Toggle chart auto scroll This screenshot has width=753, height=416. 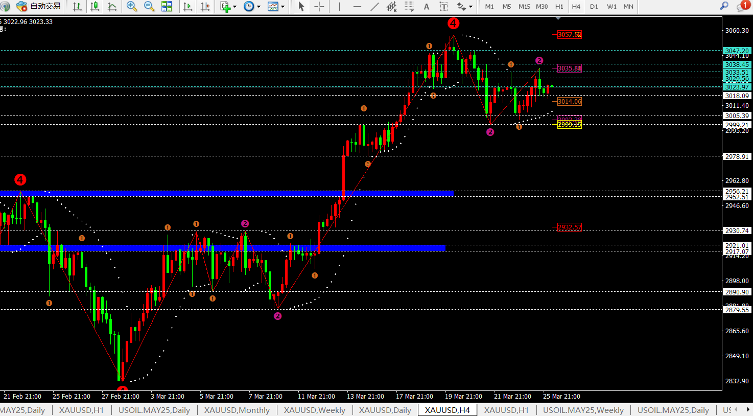click(x=187, y=7)
